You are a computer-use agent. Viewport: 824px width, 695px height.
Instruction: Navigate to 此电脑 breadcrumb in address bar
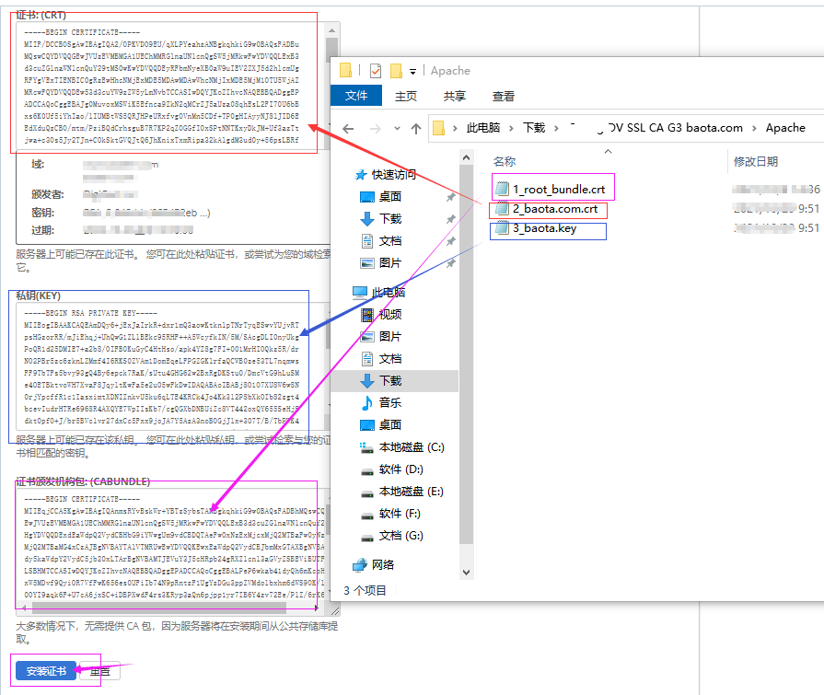pyautogui.click(x=483, y=128)
